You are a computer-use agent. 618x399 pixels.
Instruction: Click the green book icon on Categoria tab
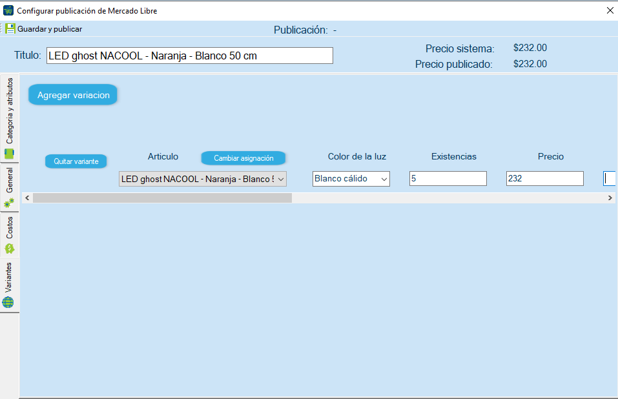pyautogui.click(x=9, y=154)
